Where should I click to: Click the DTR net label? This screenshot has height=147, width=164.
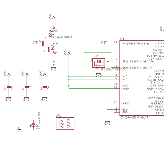35,43
